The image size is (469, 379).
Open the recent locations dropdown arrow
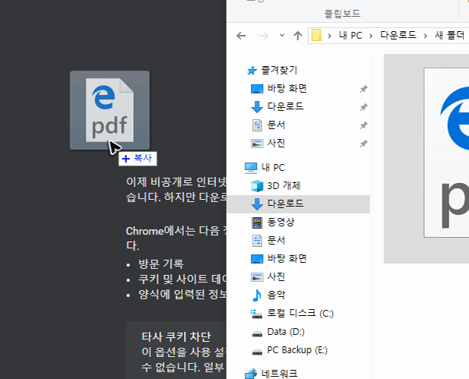[x=282, y=35]
